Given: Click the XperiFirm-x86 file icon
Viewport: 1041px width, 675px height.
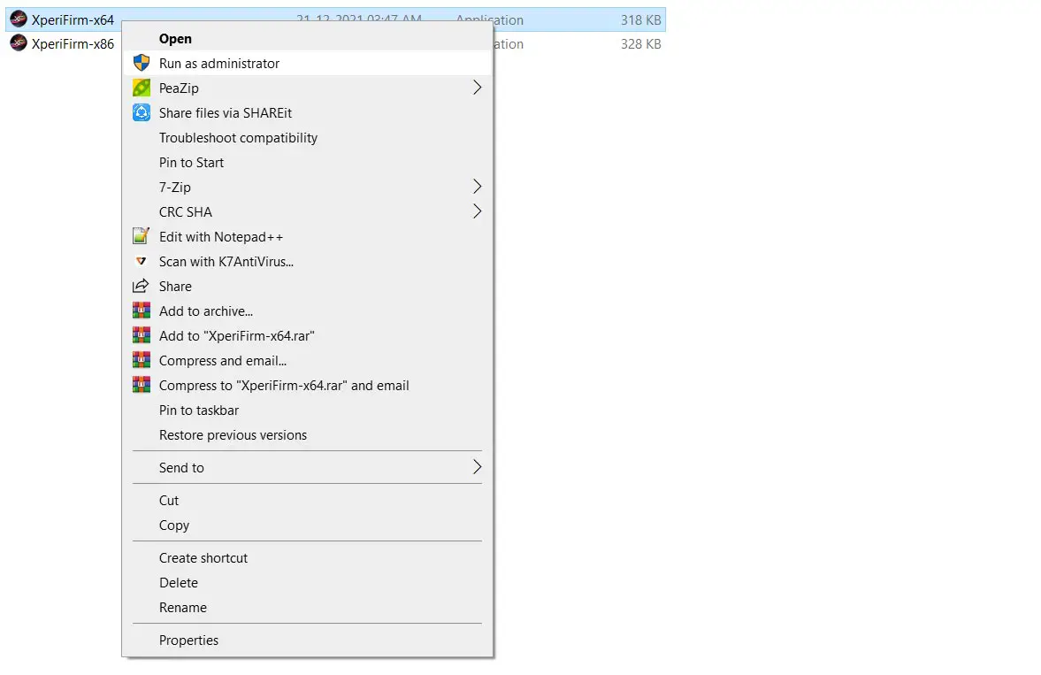Looking at the screenshot, I should click(x=19, y=43).
